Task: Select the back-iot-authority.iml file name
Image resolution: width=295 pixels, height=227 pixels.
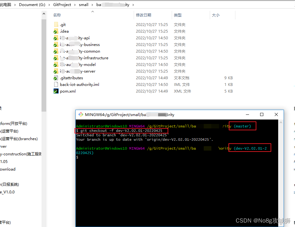Action: (80, 85)
